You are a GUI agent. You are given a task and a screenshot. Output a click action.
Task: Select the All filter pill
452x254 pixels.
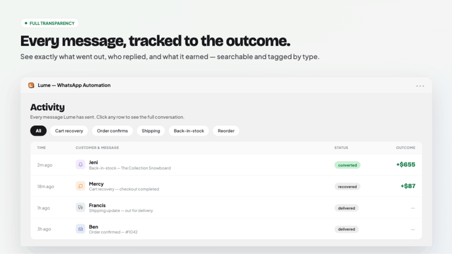(38, 131)
